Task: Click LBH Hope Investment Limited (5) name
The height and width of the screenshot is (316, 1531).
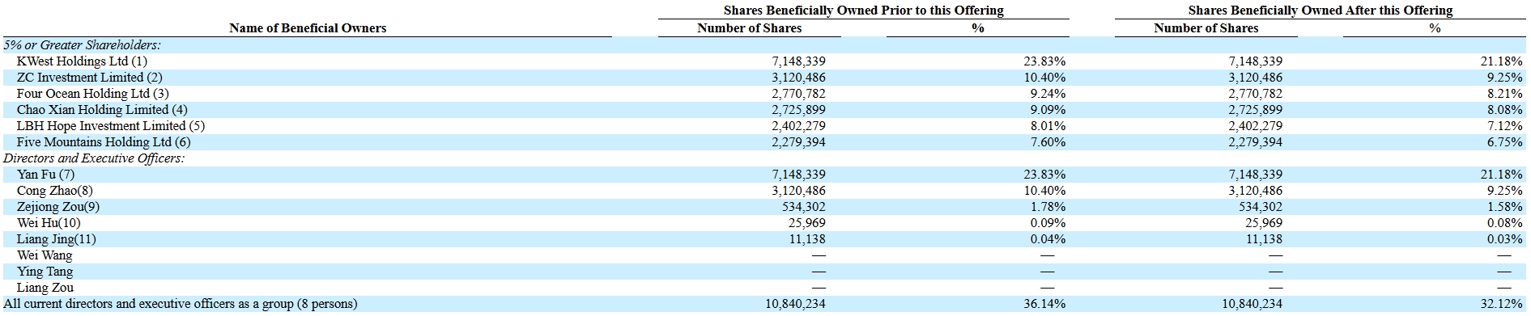Action: pos(111,126)
